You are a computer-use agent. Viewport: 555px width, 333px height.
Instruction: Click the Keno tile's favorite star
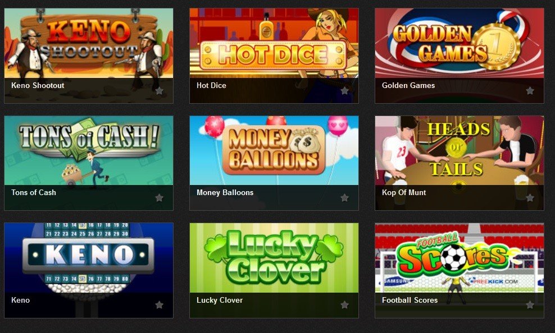click(x=160, y=305)
